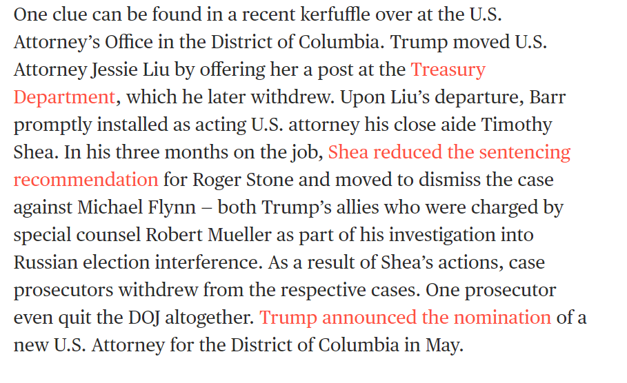This screenshot has height=383, width=627.
Task: Click the name 'Michael Flynn'
Action: (137, 207)
